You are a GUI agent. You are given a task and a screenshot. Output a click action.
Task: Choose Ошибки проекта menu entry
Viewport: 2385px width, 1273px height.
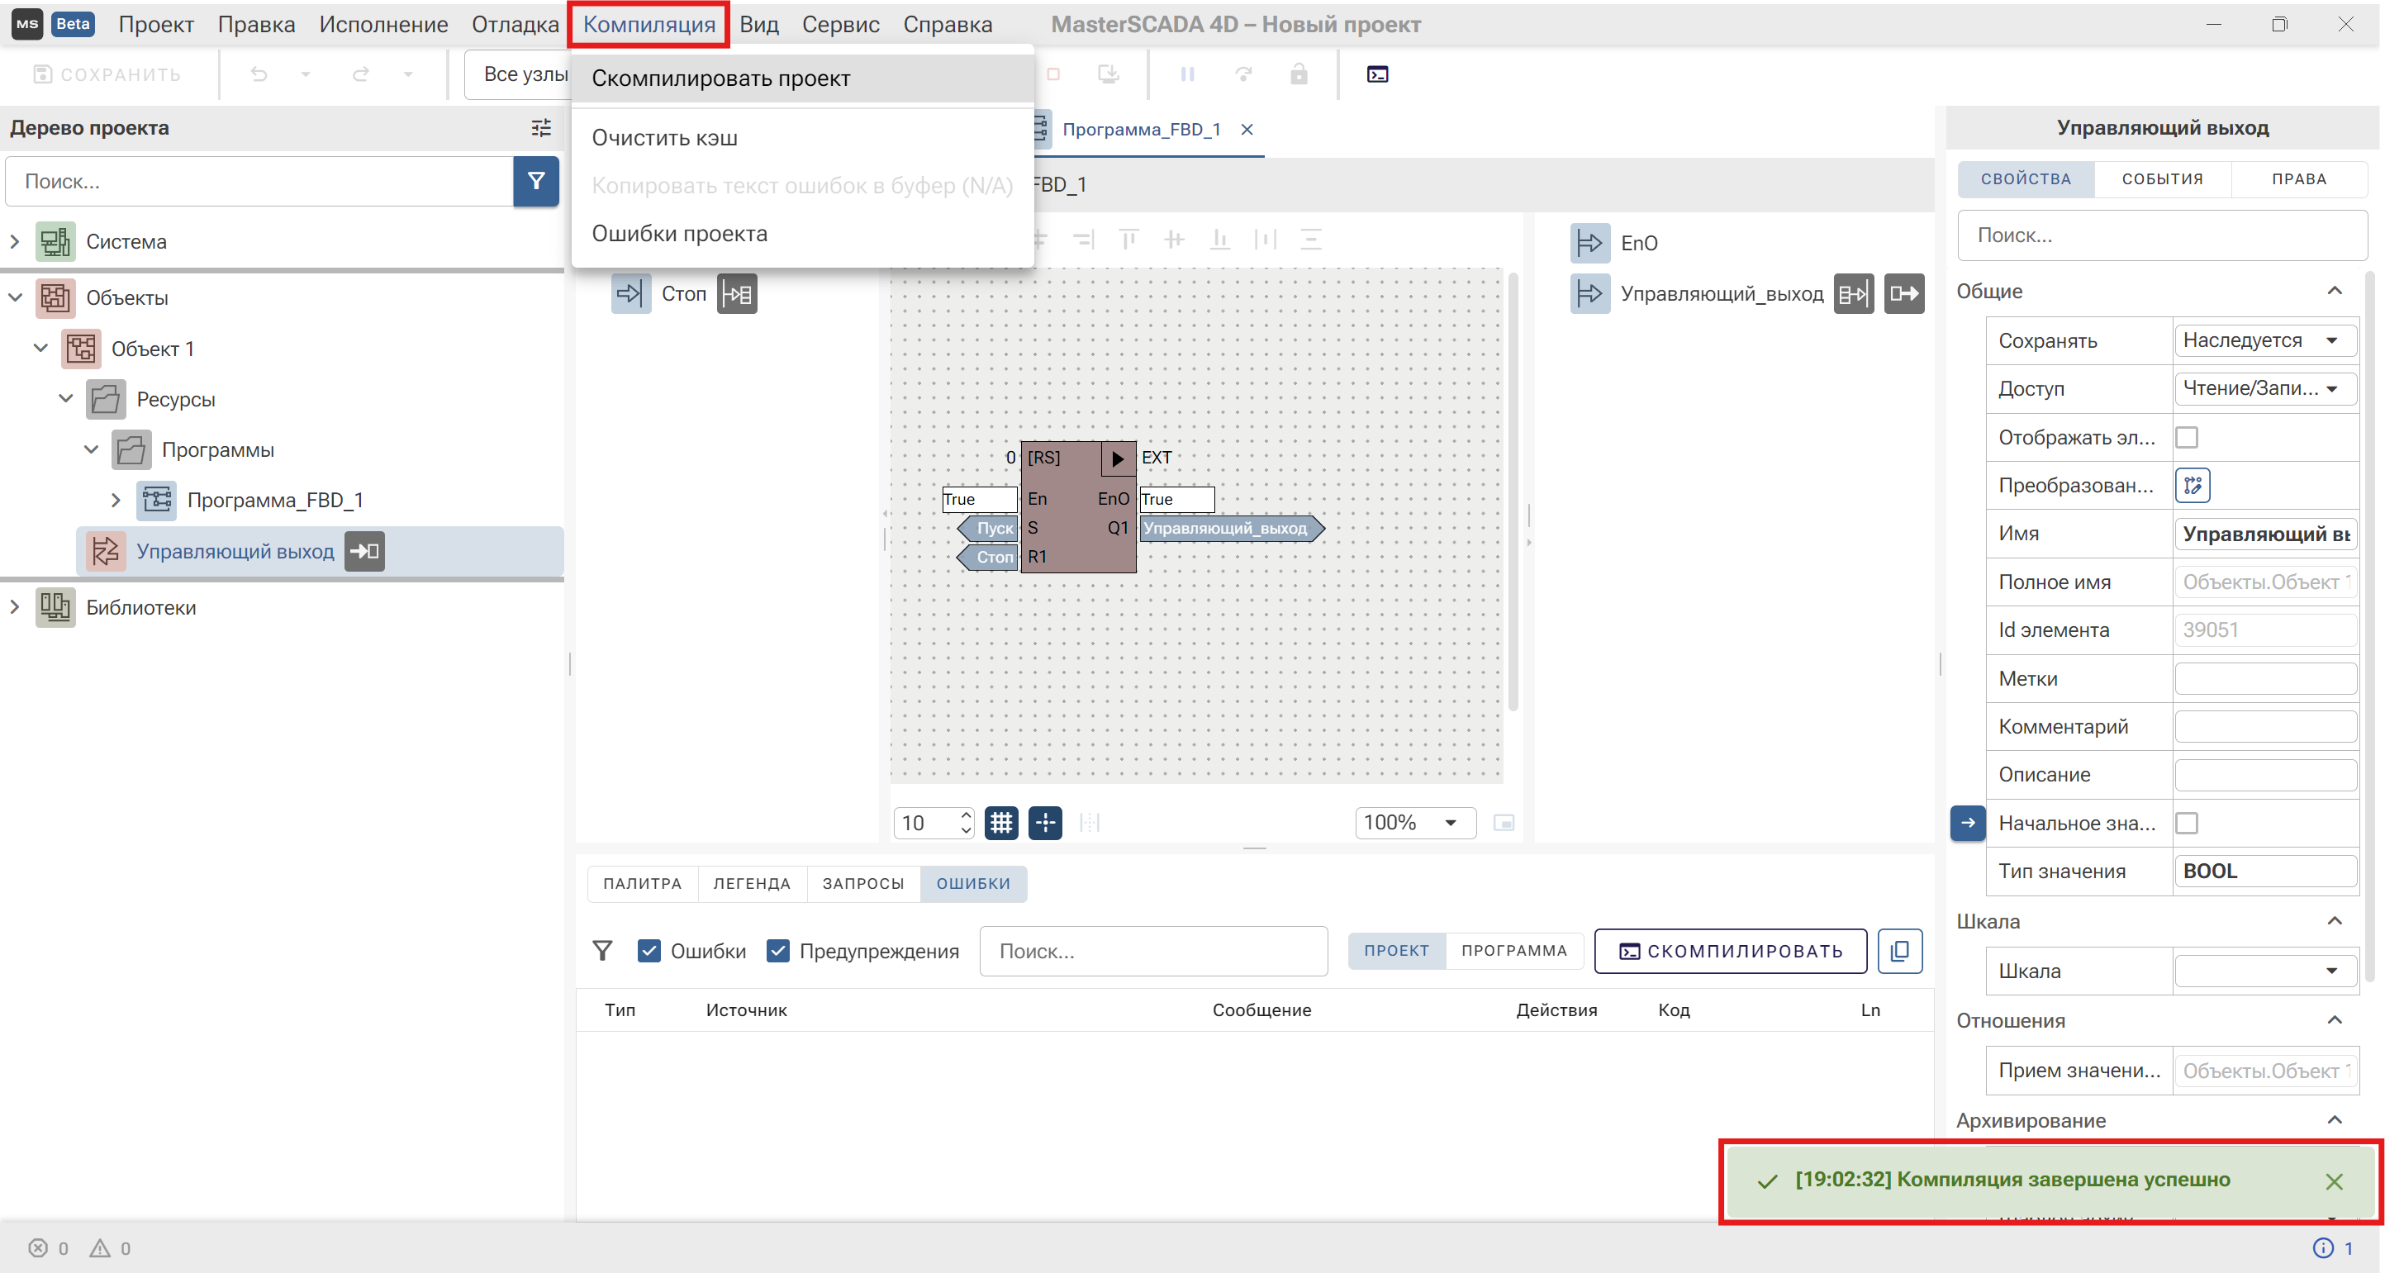802,233
